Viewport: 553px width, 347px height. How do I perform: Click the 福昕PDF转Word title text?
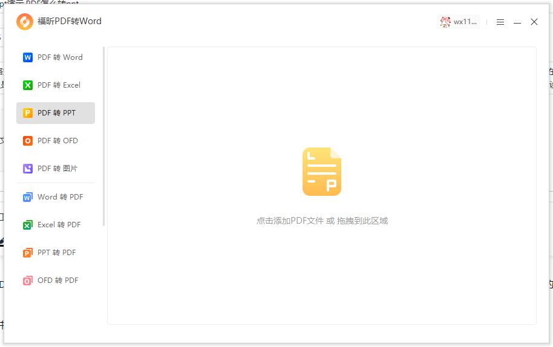point(70,22)
